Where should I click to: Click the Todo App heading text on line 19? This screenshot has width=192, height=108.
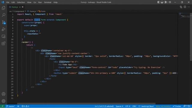pos(67,65)
